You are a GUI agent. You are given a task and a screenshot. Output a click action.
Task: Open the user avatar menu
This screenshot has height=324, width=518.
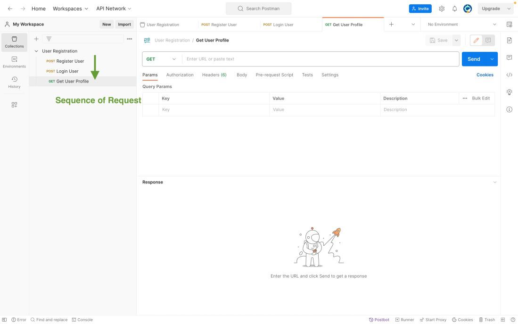coord(468,8)
